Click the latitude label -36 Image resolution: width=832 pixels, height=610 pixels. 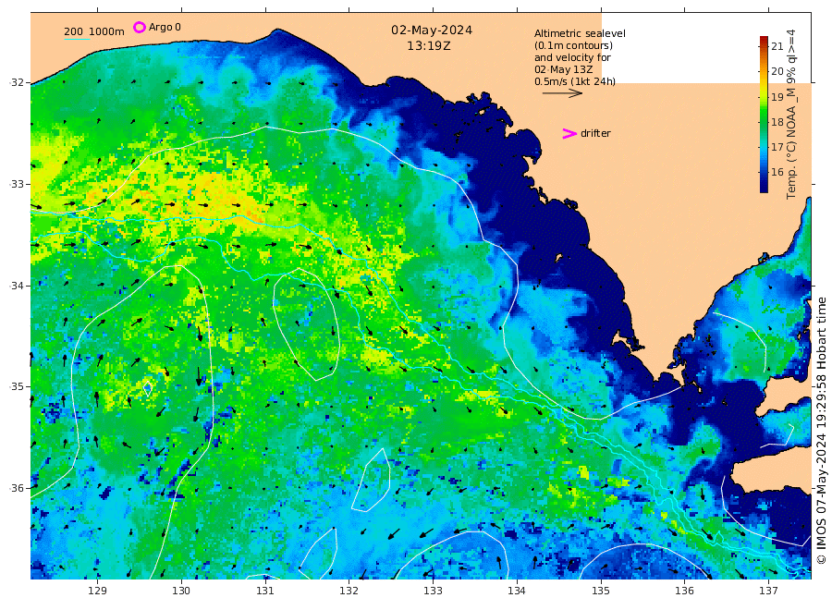pos(17,488)
